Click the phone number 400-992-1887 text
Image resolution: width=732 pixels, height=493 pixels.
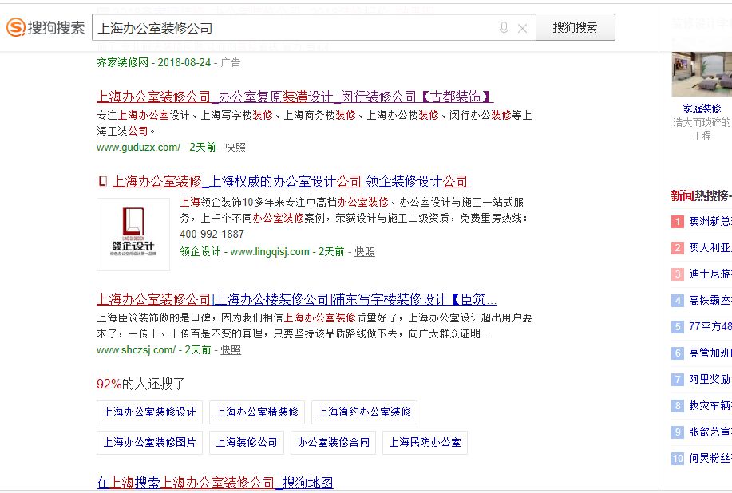pyautogui.click(x=212, y=235)
